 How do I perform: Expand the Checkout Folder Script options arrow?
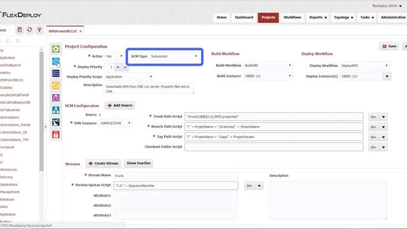383,147
